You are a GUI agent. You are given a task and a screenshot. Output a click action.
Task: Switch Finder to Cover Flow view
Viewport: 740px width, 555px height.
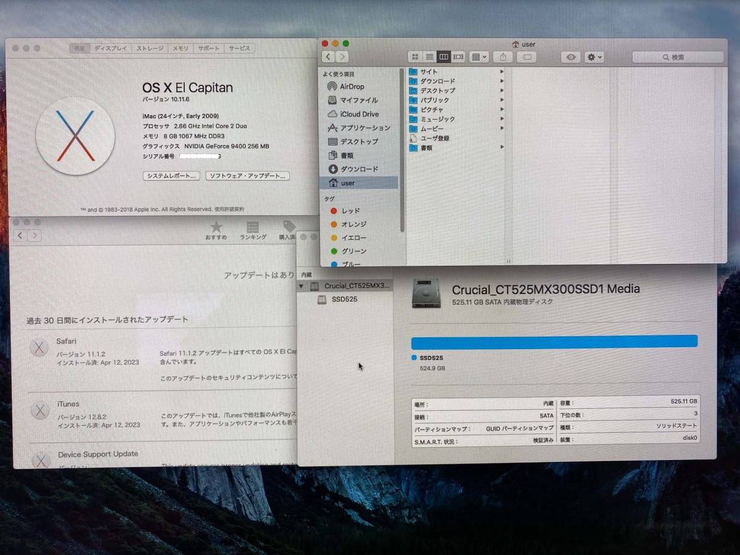[458, 57]
